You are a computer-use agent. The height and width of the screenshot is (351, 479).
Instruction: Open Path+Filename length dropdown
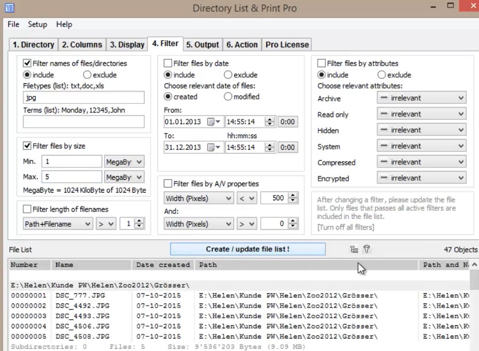tap(58, 224)
